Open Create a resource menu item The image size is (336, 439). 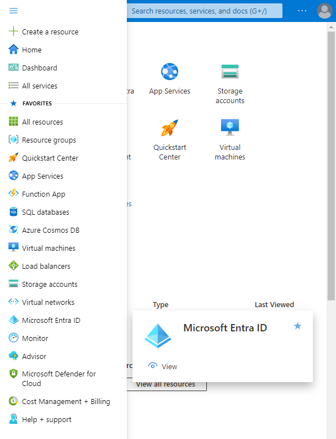pyautogui.click(x=50, y=32)
